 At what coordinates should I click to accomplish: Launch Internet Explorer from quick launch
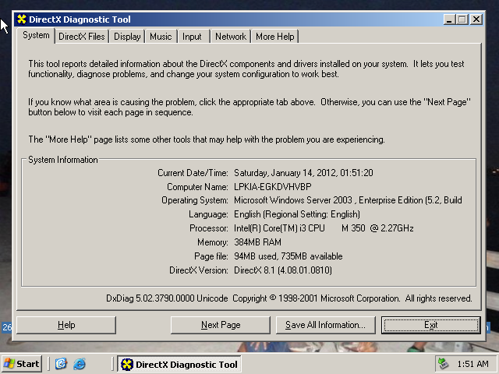click(80, 364)
